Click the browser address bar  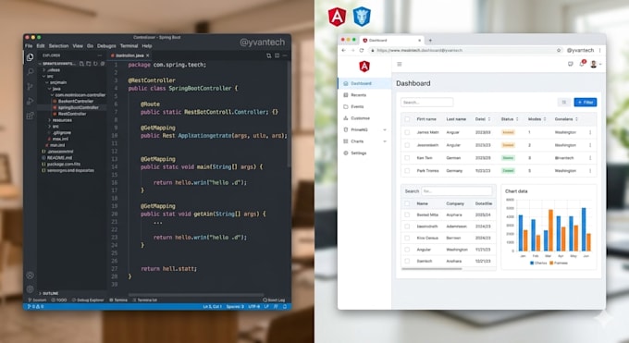pos(465,50)
